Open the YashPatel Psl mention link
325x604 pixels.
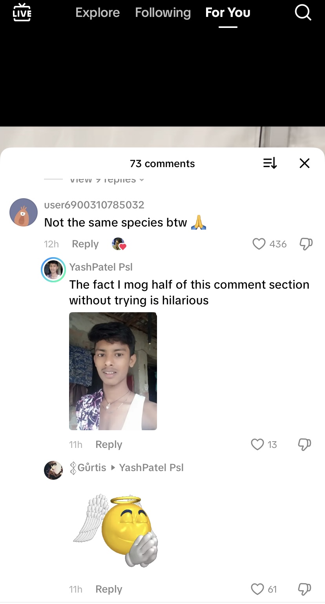(151, 468)
